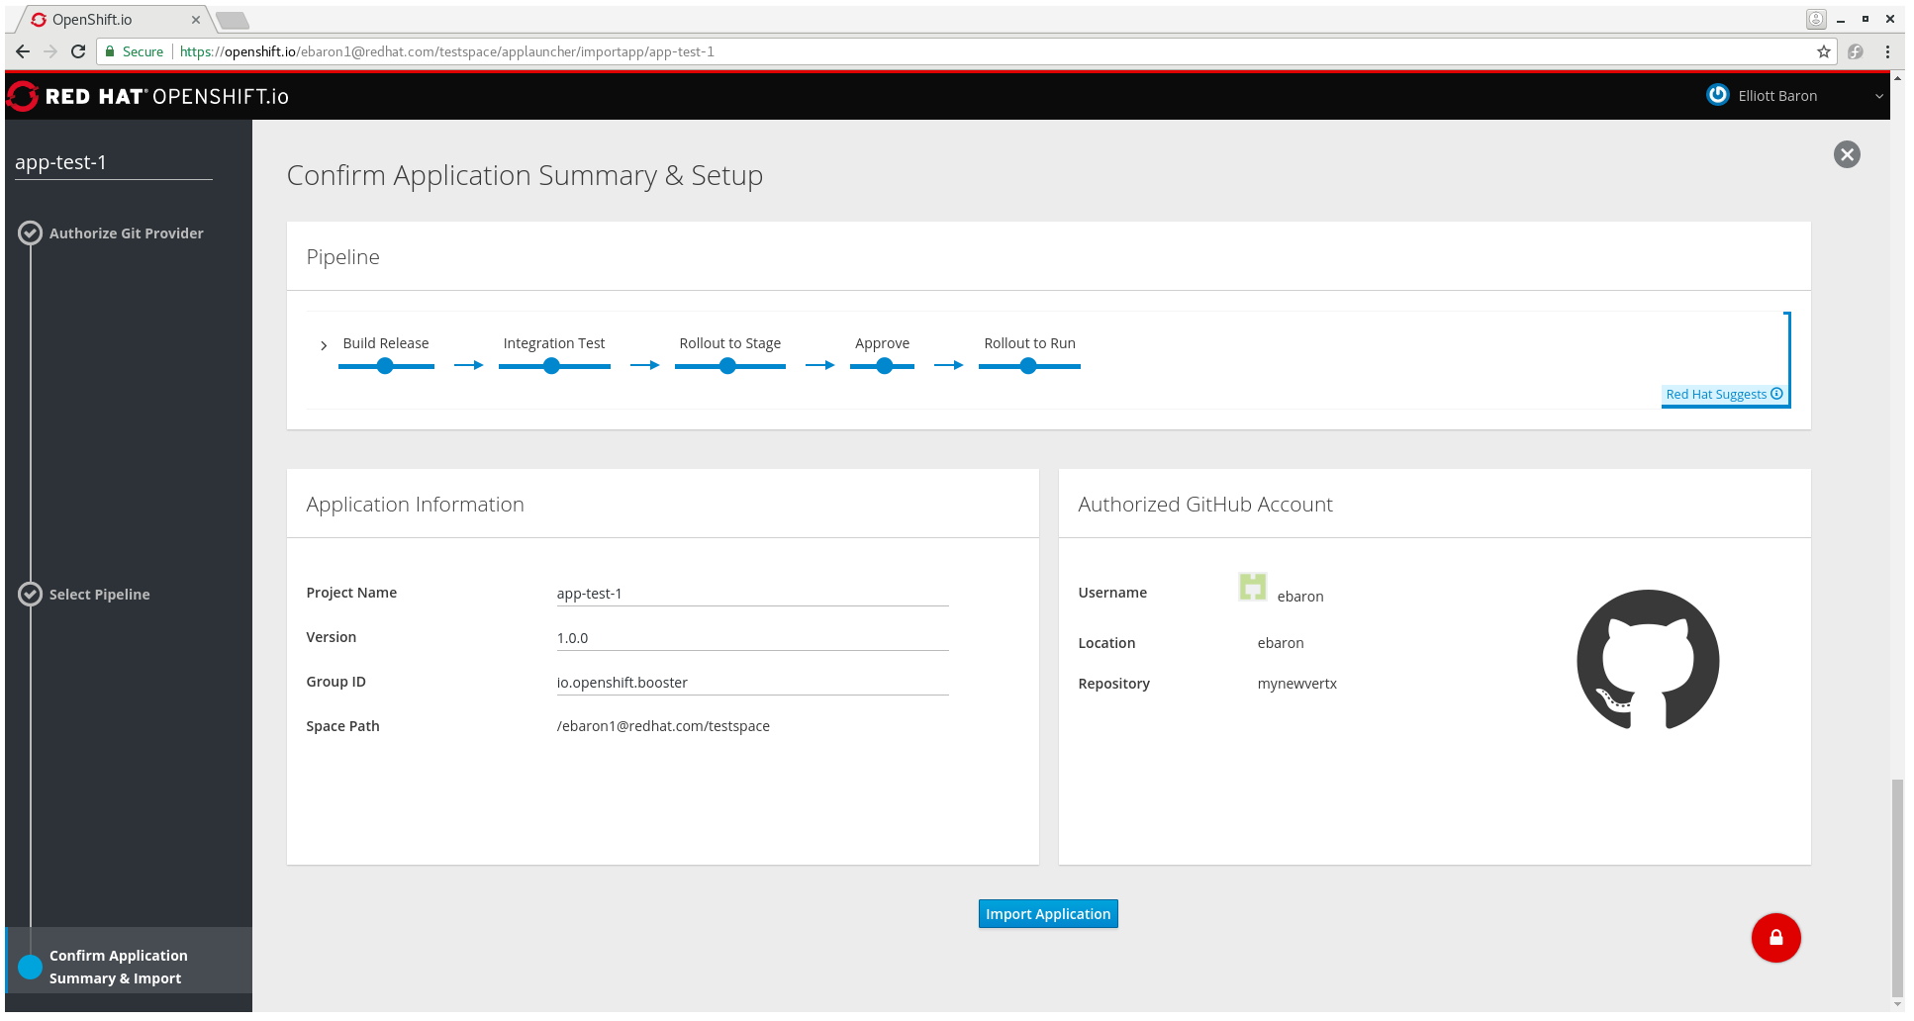The width and height of the screenshot is (1914, 1021).
Task: Click the Rollout to Run node
Action: pyautogui.click(x=1028, y=366)
